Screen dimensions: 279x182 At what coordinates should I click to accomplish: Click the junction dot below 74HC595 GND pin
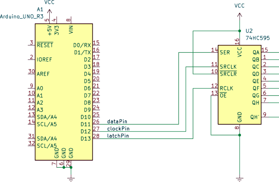tap(240, 135)
